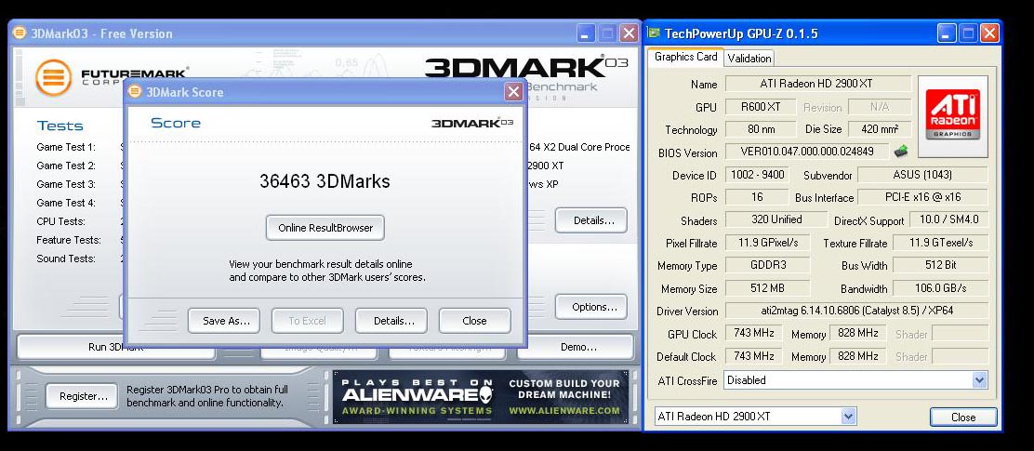Click the BIOS save chip icon in GPU-Z
Image resolution: width=1034 pixels, height=451 pixels.
900,152
